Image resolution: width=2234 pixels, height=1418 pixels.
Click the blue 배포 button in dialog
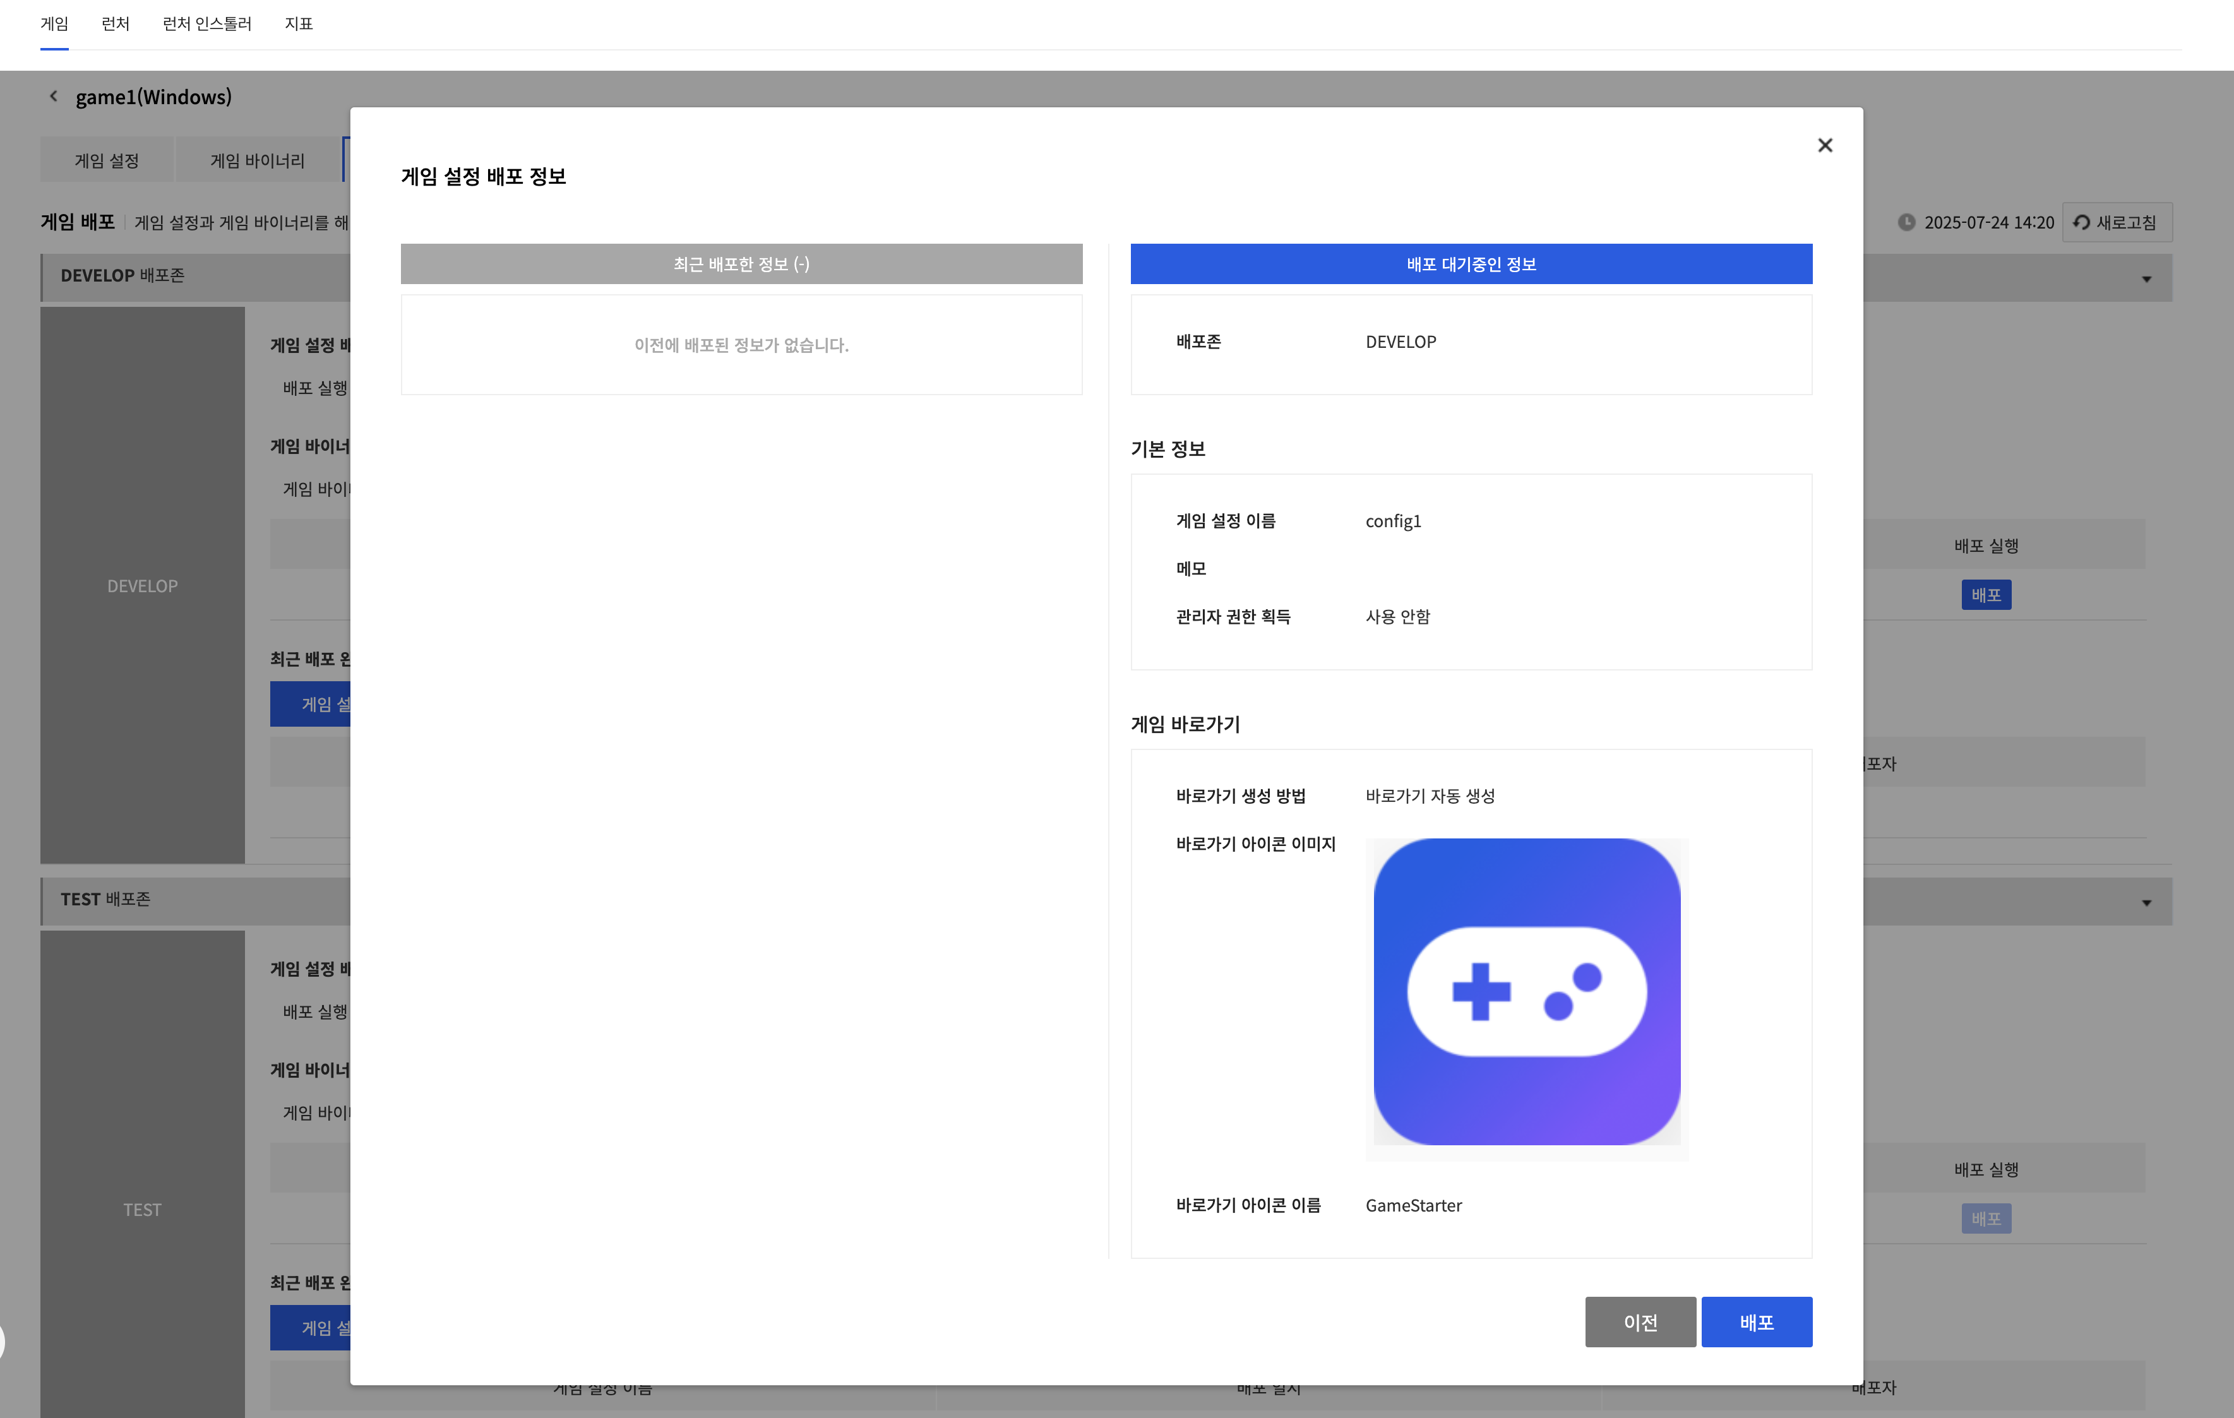pyautogui.click(x=1755, y=1321)
